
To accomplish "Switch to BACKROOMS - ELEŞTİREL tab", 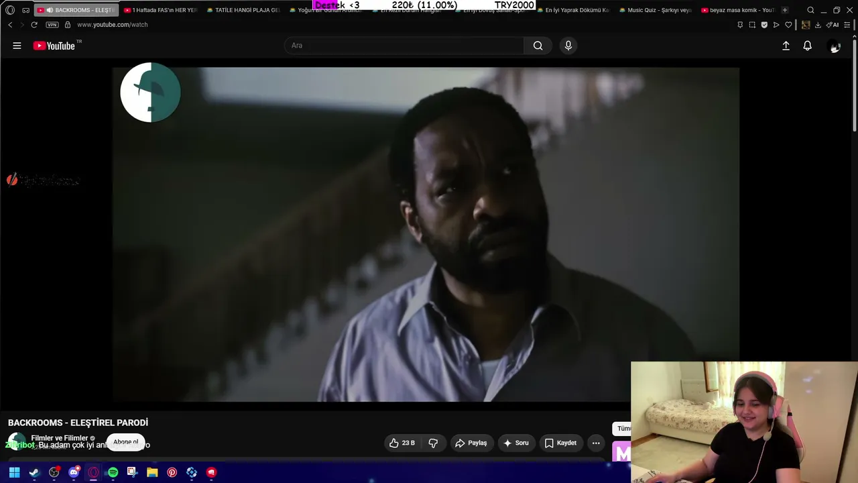I will click(x=76, y=10).
